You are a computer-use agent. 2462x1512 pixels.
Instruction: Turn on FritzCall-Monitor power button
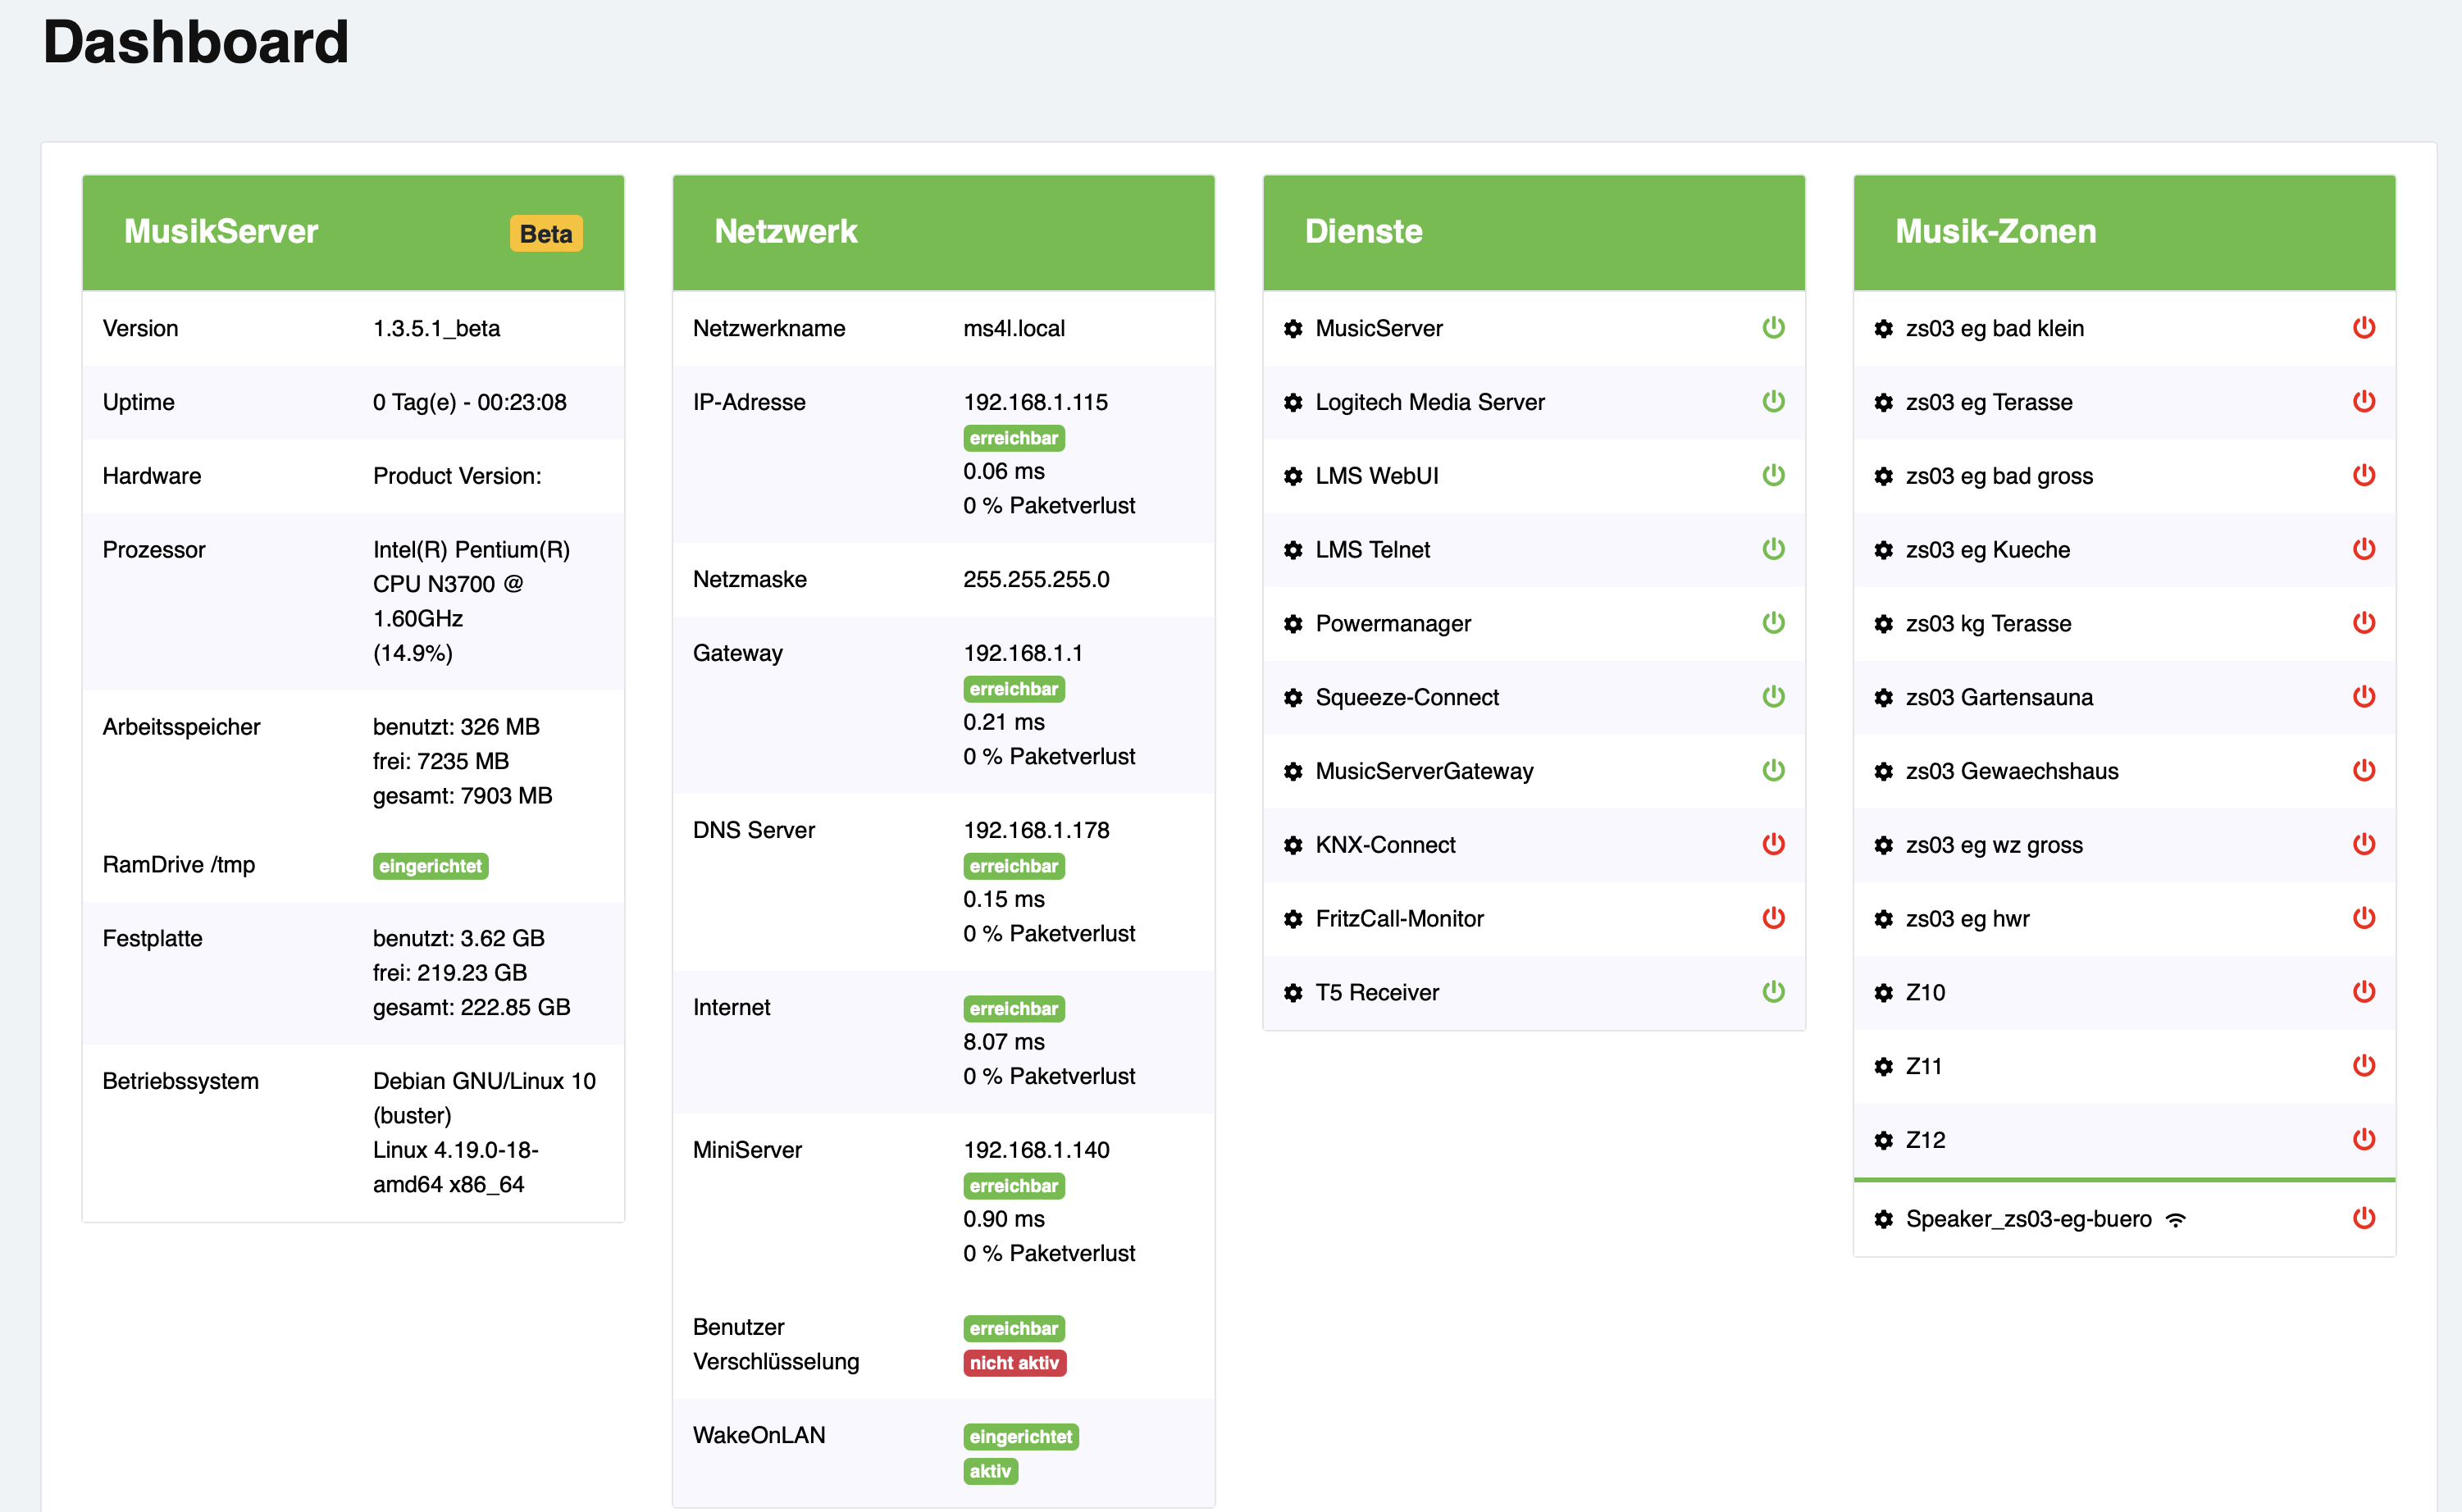click(x=1773, y=918)
